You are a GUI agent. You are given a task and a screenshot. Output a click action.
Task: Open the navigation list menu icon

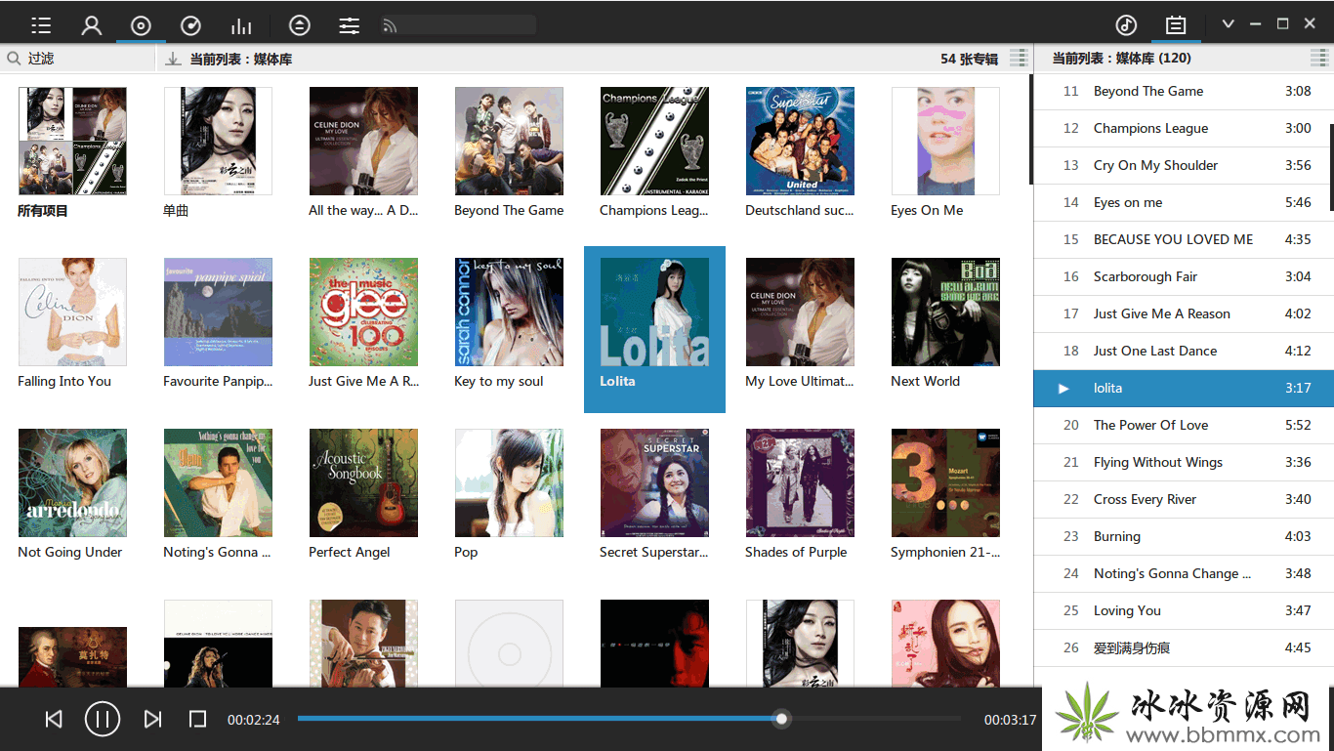click(x=41, y=25)
